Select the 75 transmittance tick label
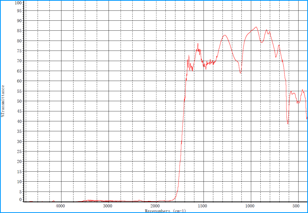The height and width of the screenshot is (213, 308). click(x=19, y=51)
